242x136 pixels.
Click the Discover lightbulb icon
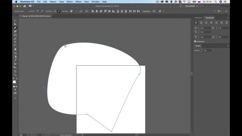pos(180,6)
